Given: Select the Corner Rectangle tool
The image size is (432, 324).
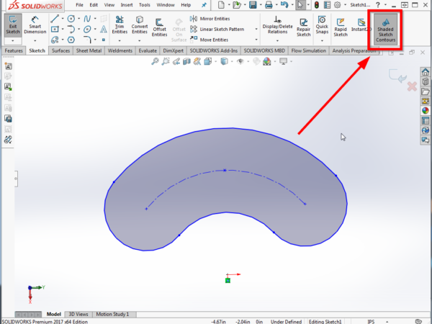Looking at the screenshot, I should pyautogui.click(x=55, y=30).
